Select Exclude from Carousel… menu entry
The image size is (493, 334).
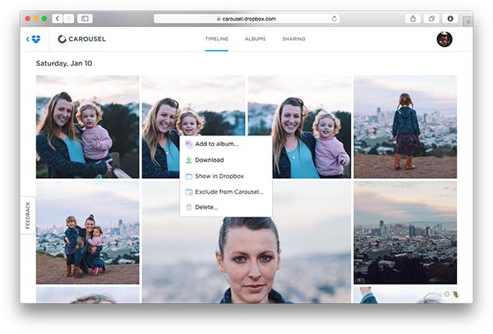pos(226,192)
